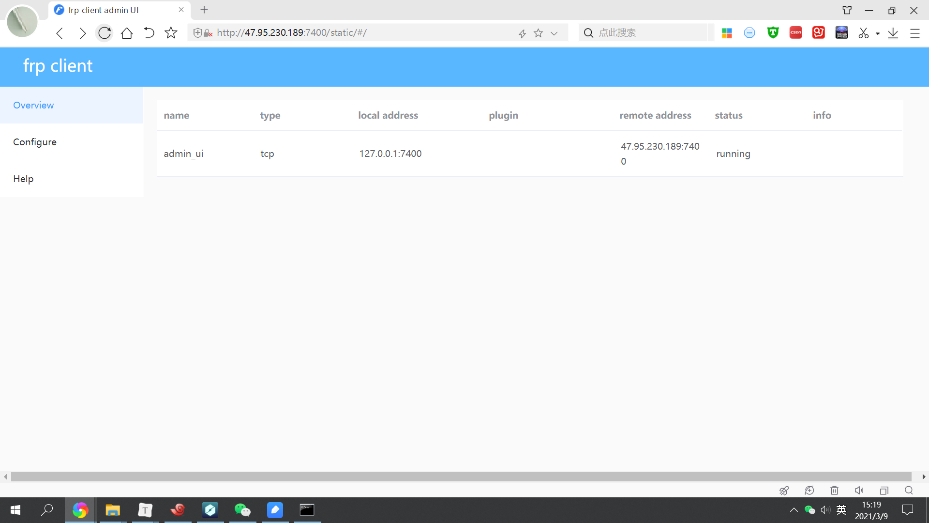Screen dimensions: 929x523
Task: Select the Overview sidebar entry
Action: (33, 105)
